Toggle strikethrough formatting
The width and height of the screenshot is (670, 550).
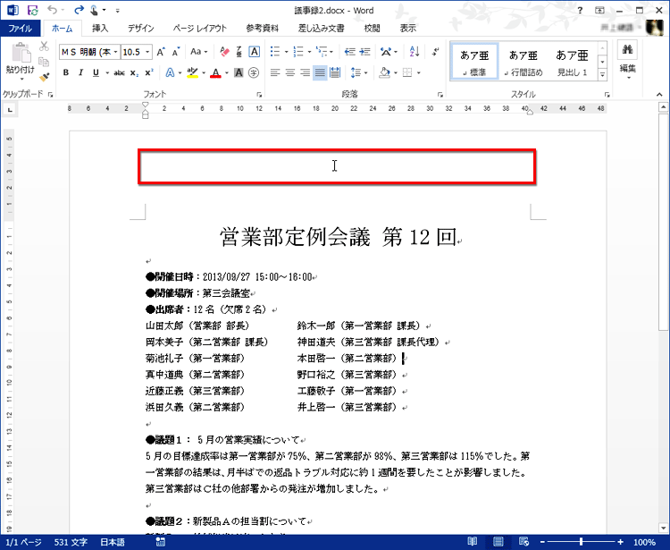(119, 73)
